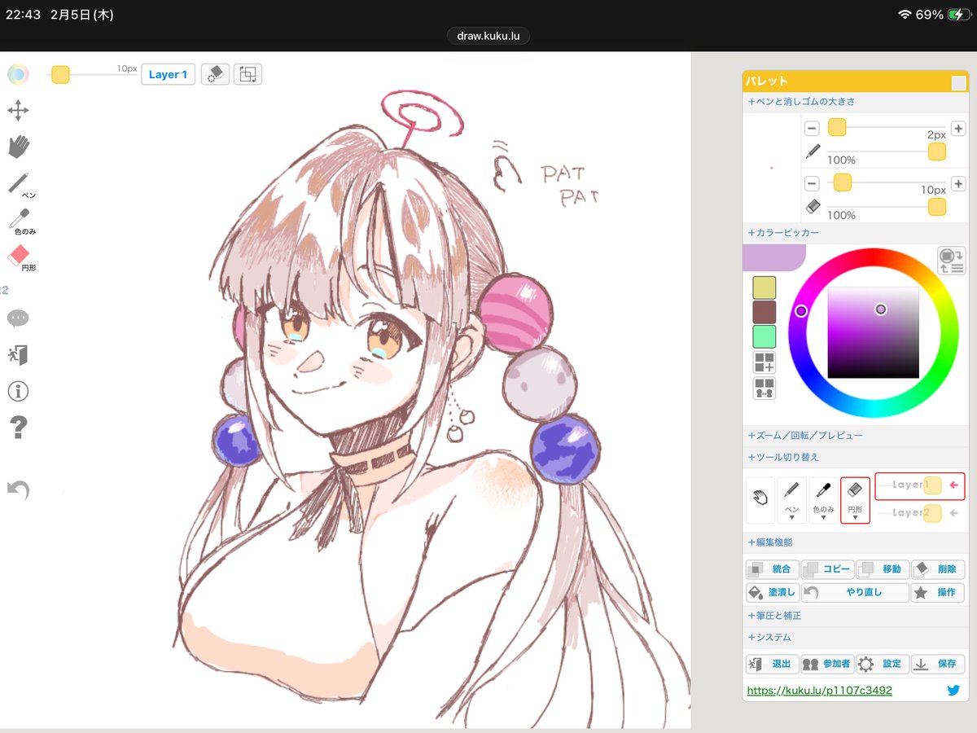
Task: Decrease pen size with minus button
Action: tap(812, 128)
